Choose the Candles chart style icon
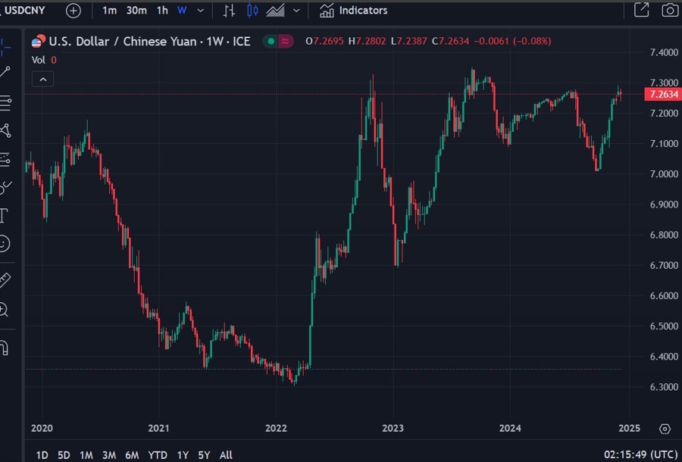This screenshot has width=682, height=462. [252, 11]
